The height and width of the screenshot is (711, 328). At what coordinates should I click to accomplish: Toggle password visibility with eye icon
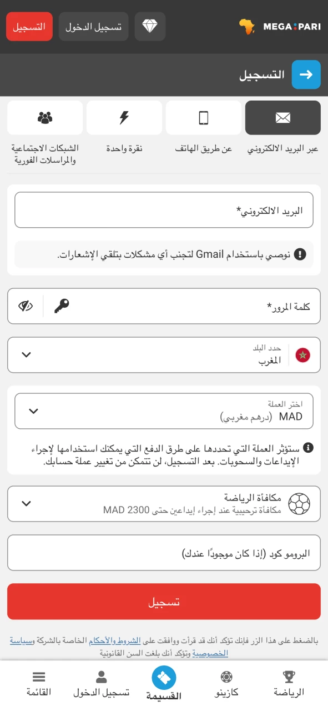[x=24, y=305]
